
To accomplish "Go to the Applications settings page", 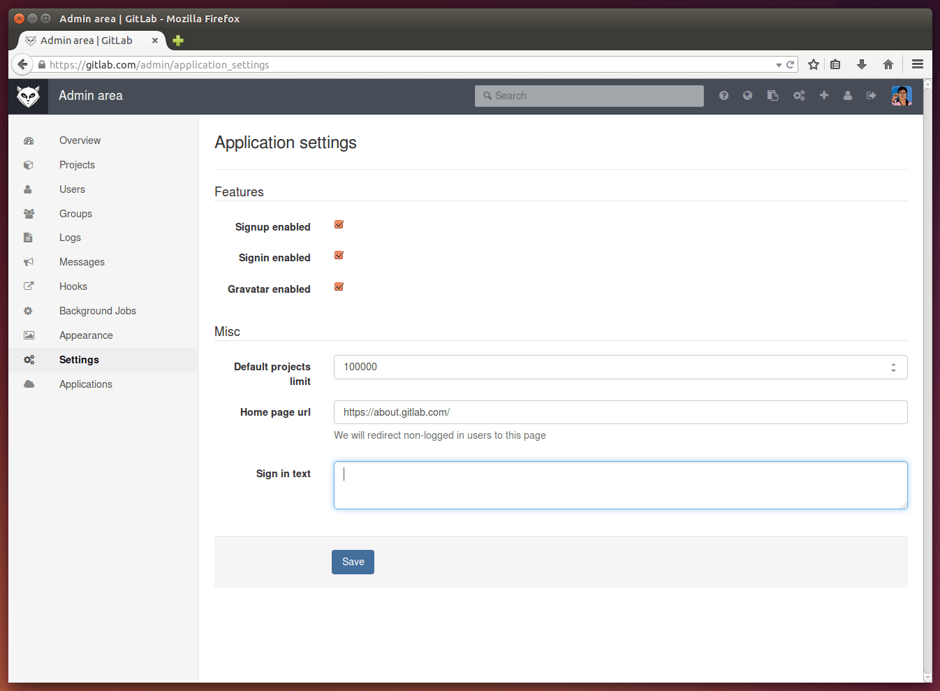I will (85, 384).
